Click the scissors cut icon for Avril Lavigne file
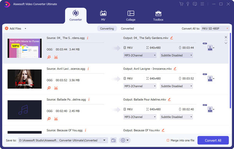This screenshot has width=234, height=149. (56, 88)
